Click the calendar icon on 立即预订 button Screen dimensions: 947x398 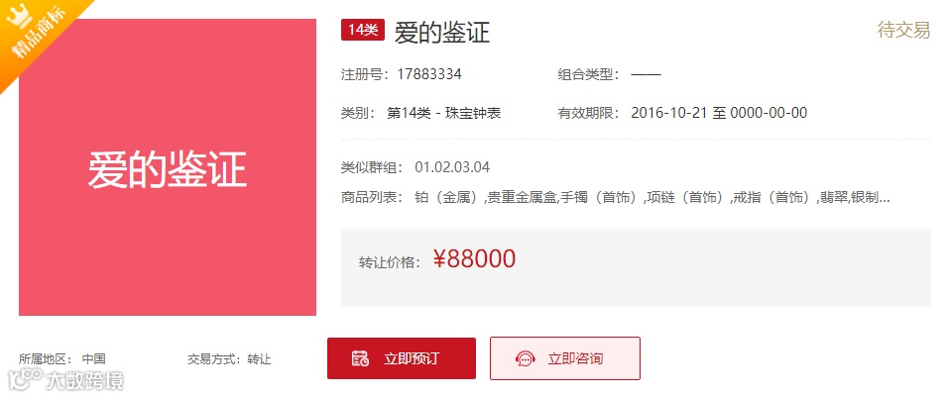[x=361, y=358]
